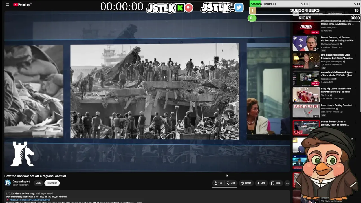Screen dimensions: 361x203
Task: Open 'Iranian drones: Cheap to produce' title
Action: pyautogui.click(x=335, y=123)
